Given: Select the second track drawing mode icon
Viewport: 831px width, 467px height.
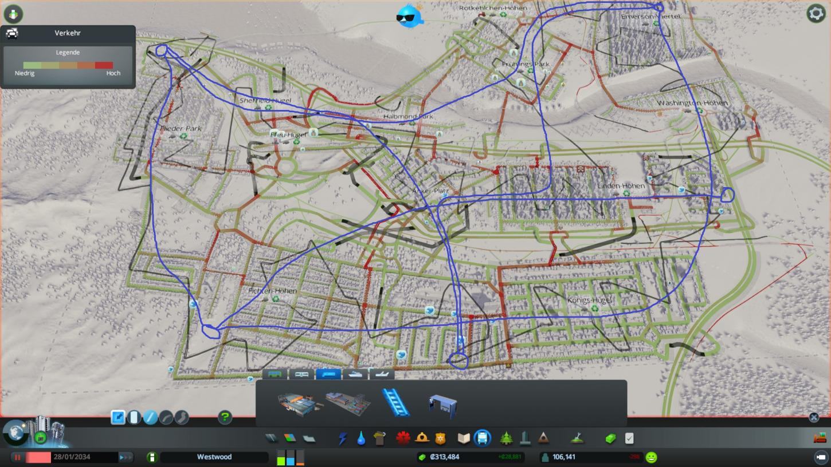Looking at the screenshot, I should pyautogui.click(x=134, y=417).
